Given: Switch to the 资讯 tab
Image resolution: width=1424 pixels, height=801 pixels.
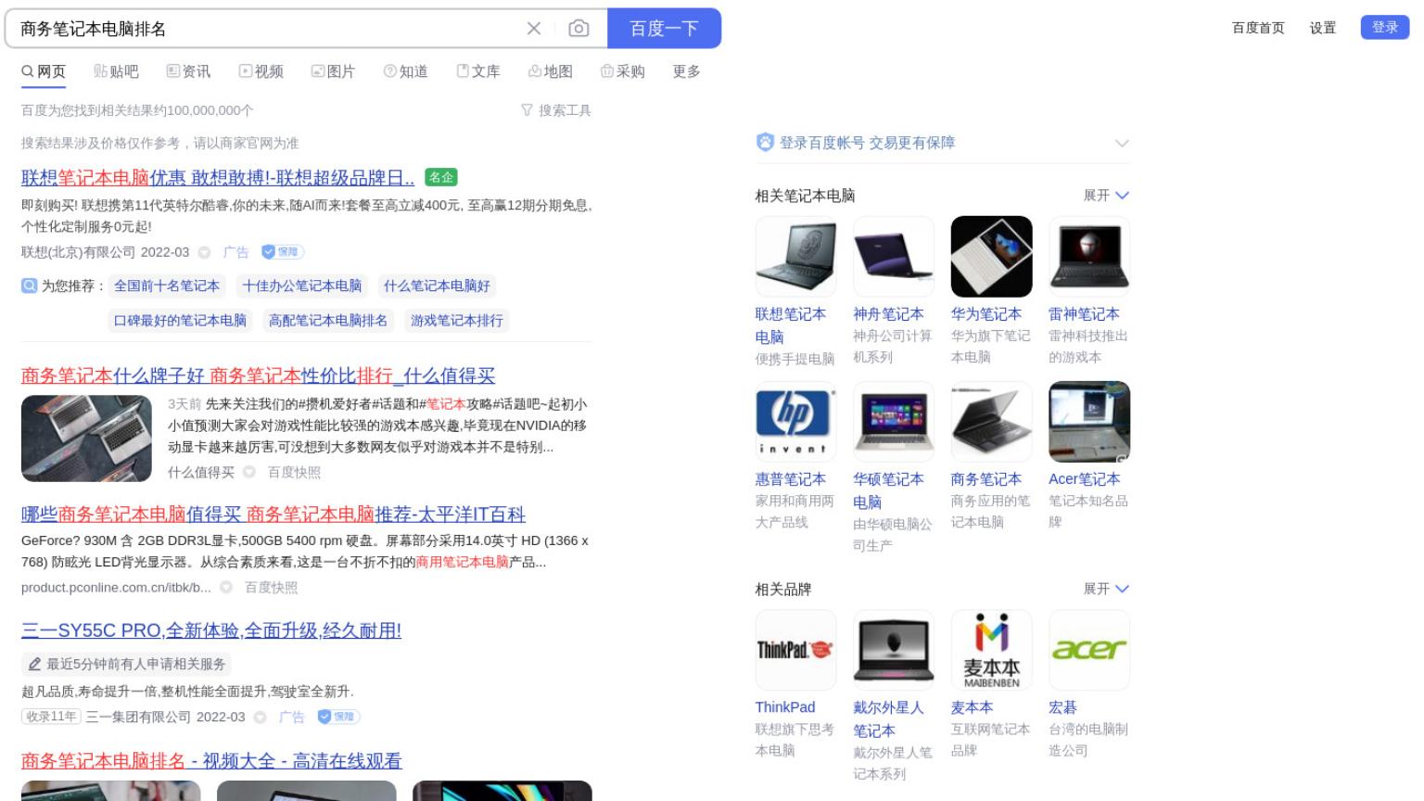Looking at the screenshot, I should click(188, 71).
